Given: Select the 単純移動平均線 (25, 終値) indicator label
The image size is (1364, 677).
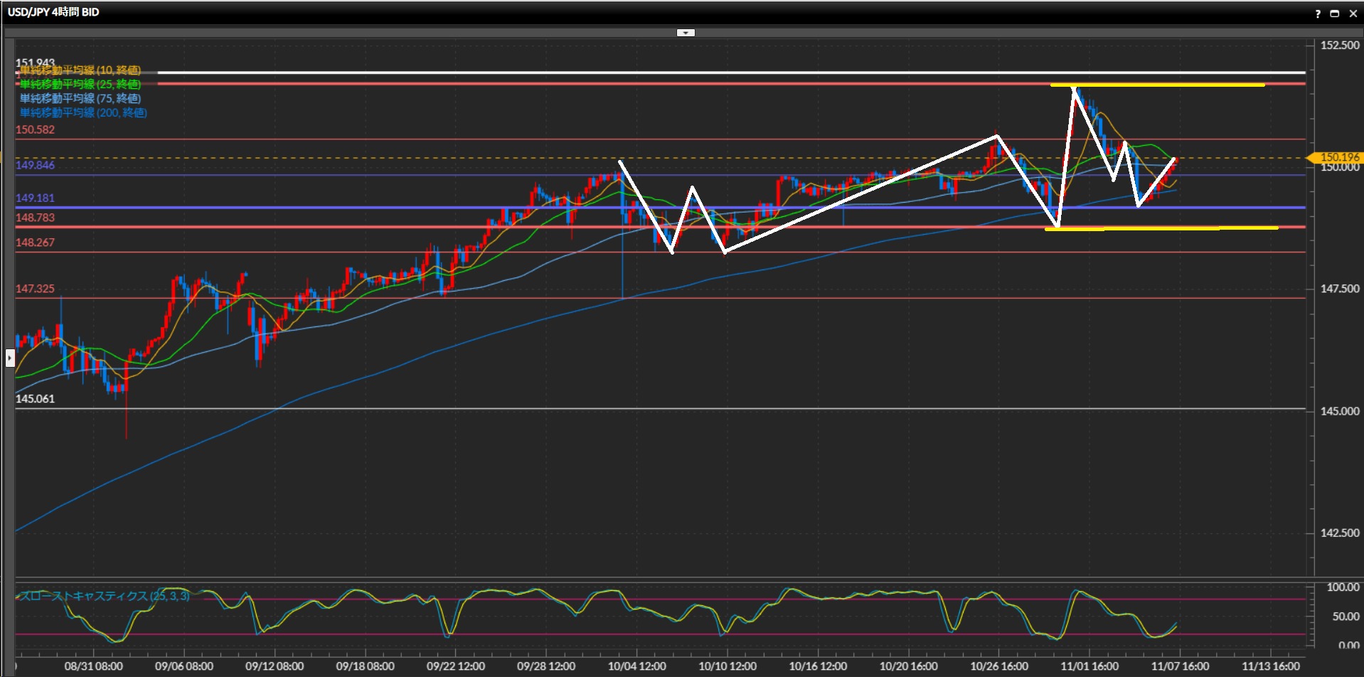Looking at the screenshot, I should pyautogui.click(x=80, y=85).
